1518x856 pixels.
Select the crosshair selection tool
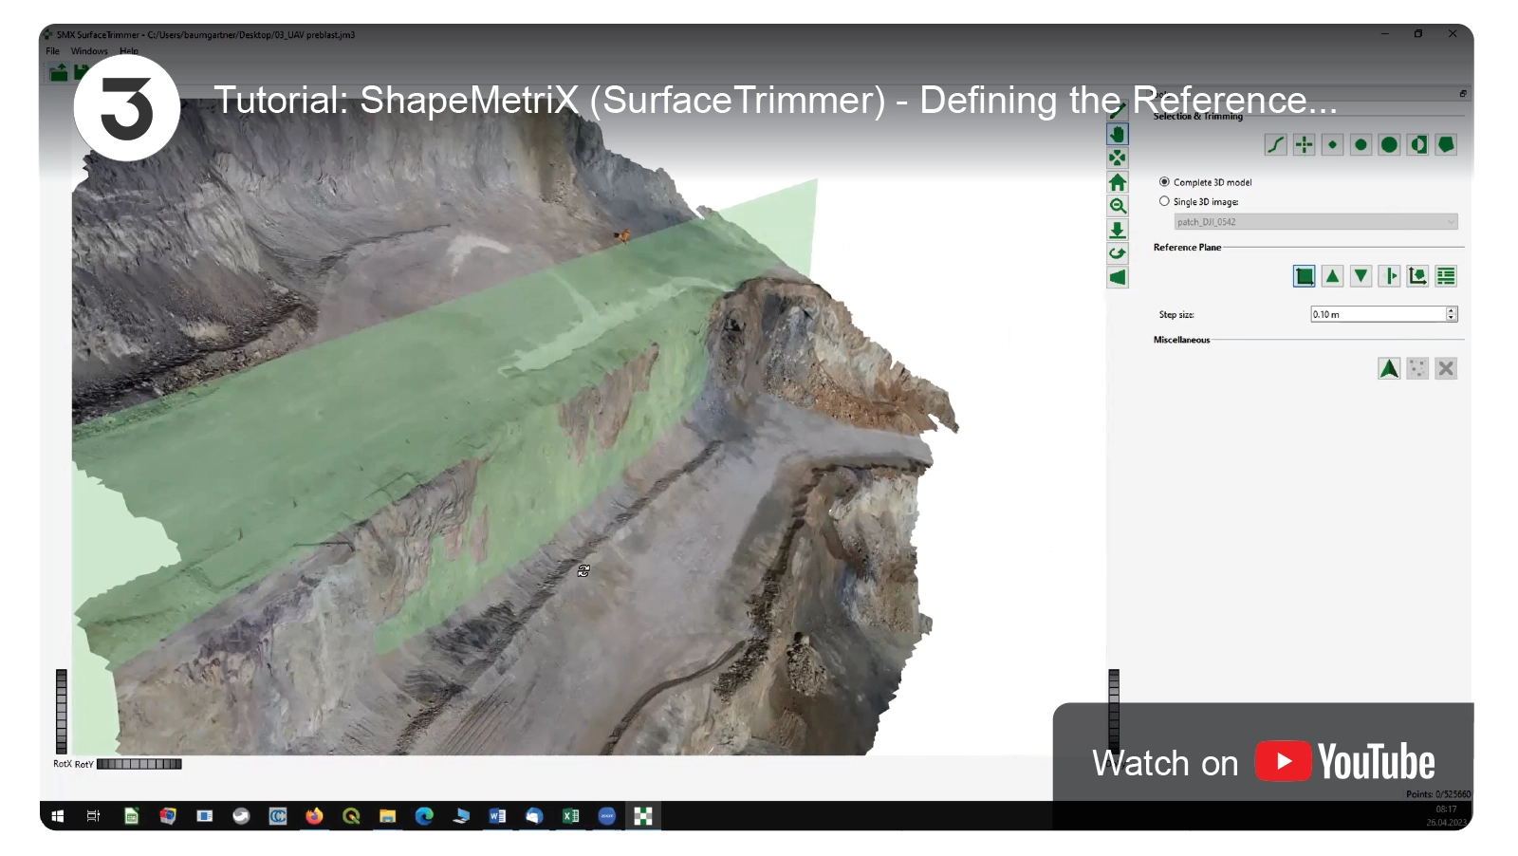[x=1305, y=144]
